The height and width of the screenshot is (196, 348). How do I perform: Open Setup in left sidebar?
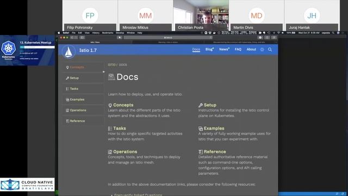pos(83,78)
